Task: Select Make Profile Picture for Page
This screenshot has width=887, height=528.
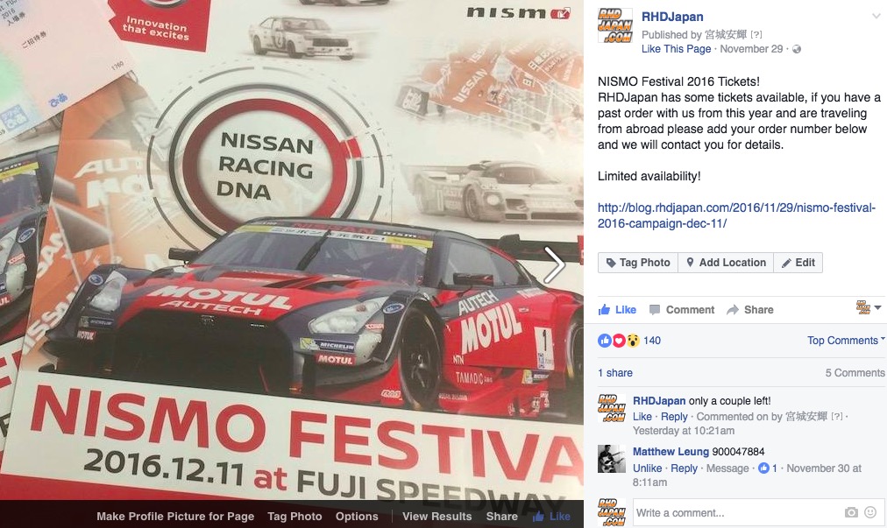Action: tap(175, 516)
